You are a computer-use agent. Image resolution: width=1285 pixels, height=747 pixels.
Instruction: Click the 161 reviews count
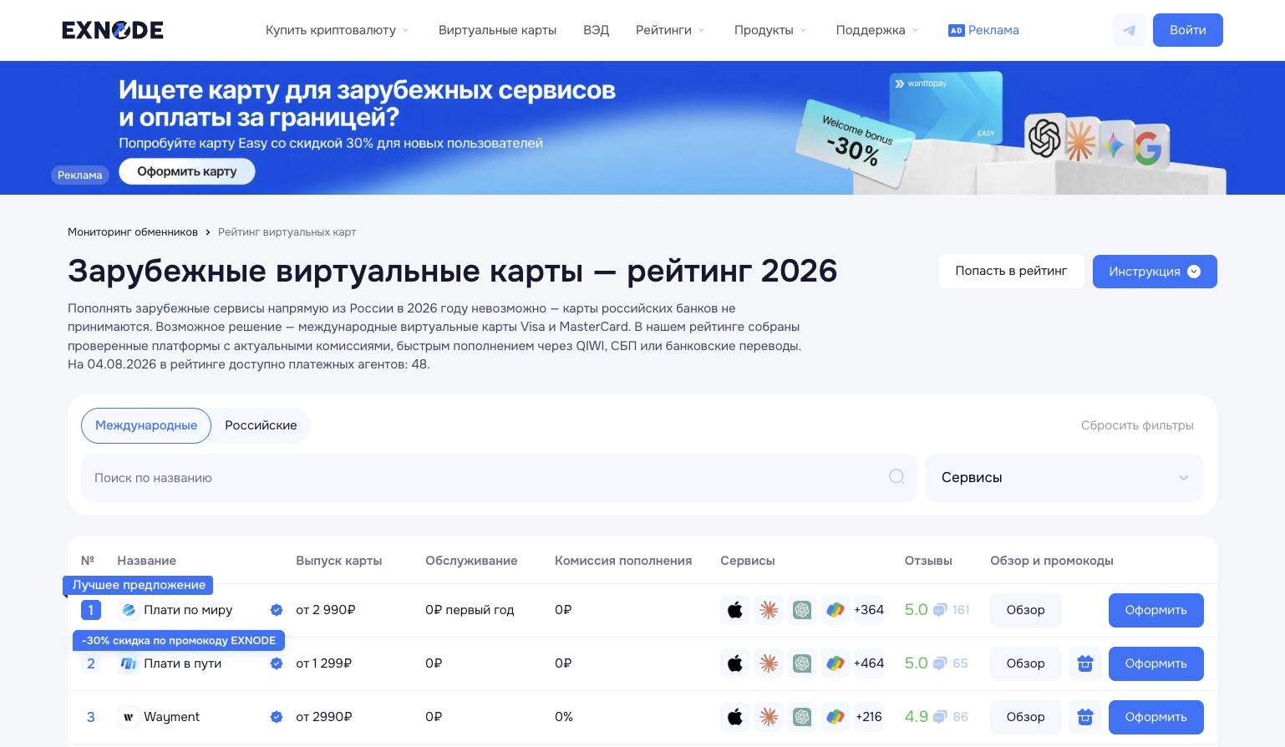coord(961,610)
